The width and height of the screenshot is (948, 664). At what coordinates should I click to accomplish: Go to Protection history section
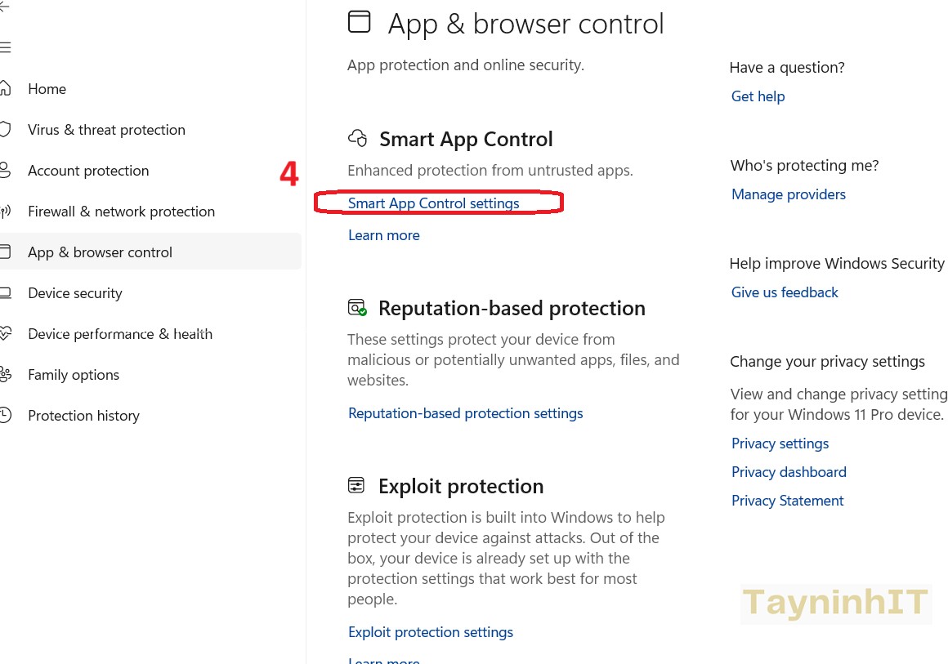point(83,416)
